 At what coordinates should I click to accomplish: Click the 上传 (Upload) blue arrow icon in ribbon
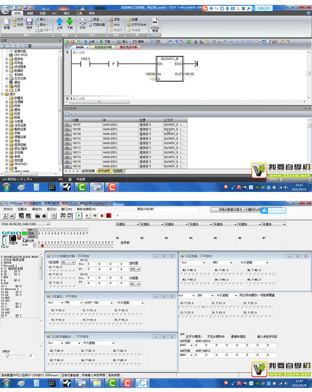point(60,21)
